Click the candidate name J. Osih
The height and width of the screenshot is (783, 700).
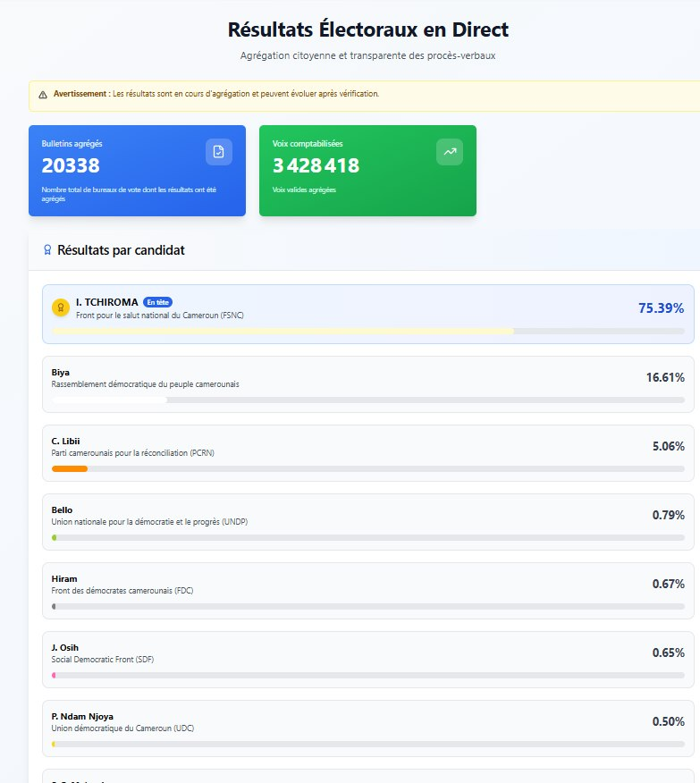tap(65, 648)
